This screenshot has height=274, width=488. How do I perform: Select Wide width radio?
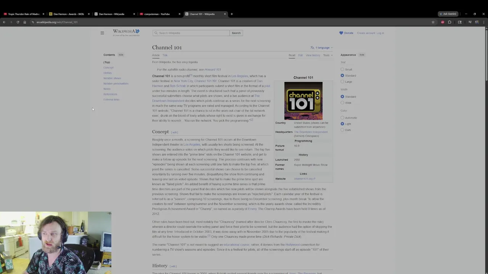click(x=342, y=103)
